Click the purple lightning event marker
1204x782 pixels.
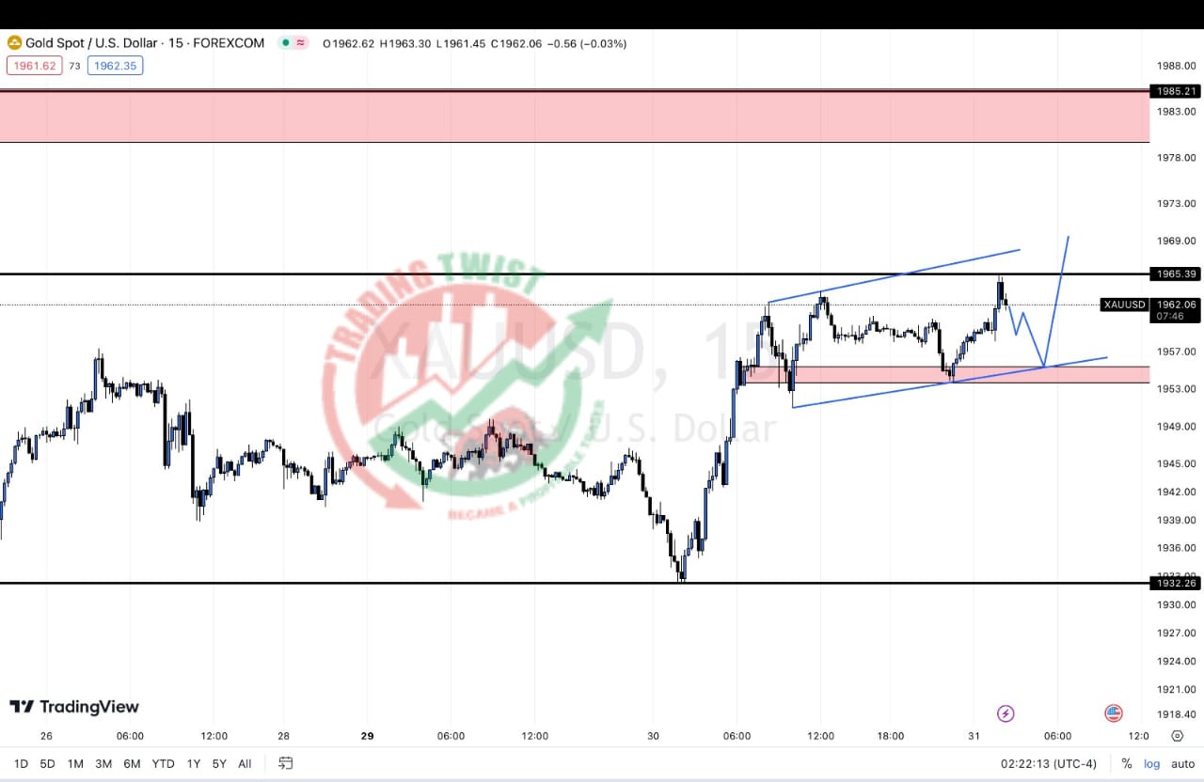pyautogui.click(x=1006, y=713)
